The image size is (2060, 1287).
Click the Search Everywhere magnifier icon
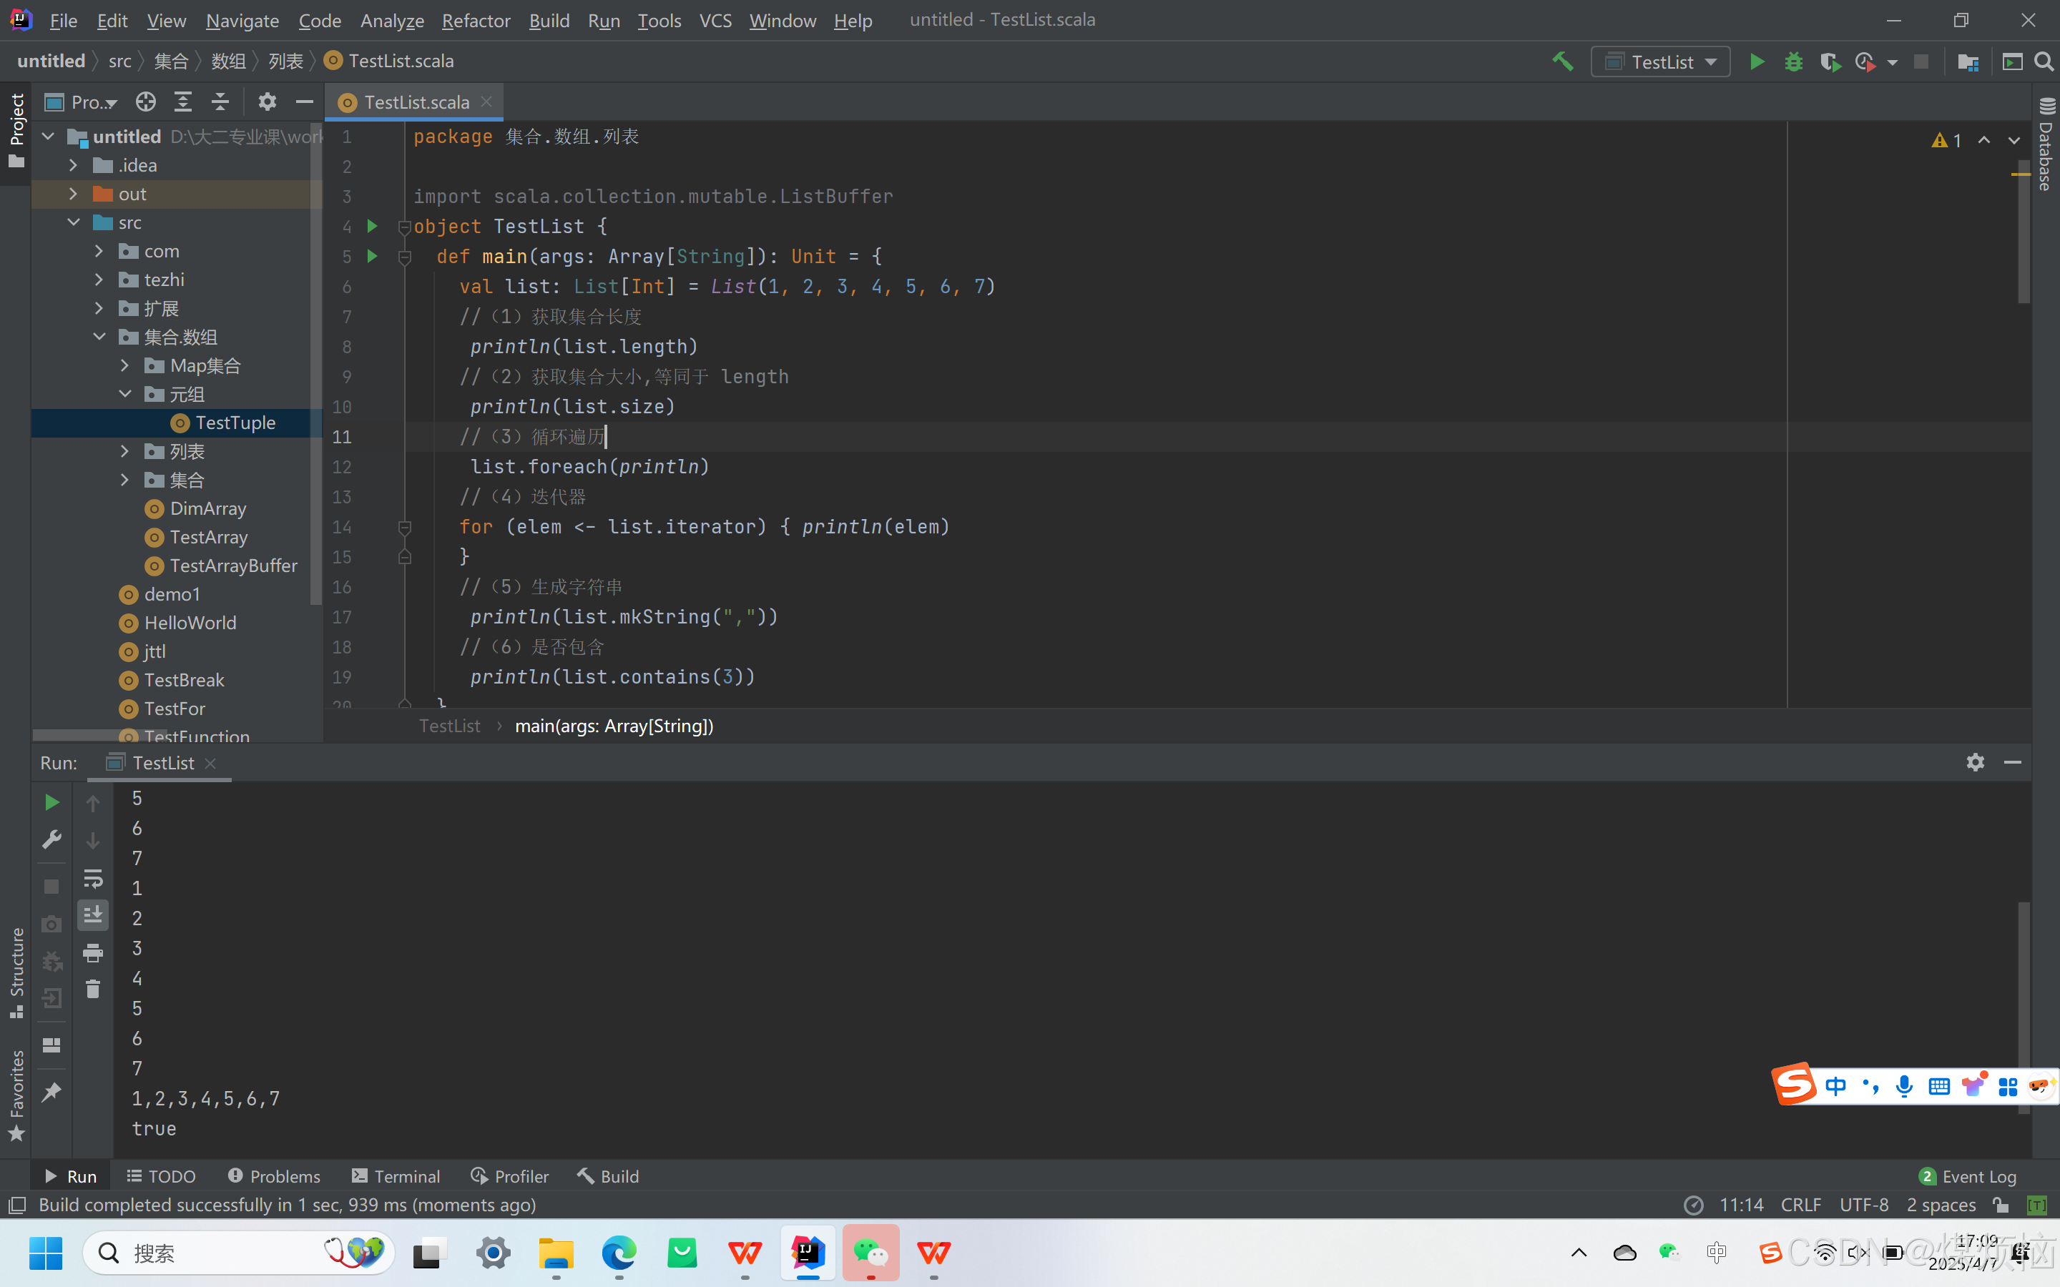click(x=2044, y=61)
